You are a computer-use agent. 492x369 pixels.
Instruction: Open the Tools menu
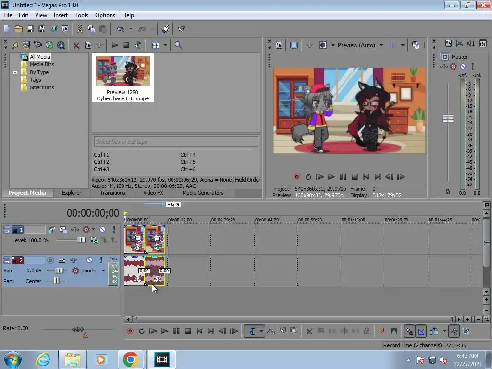click(x=81, y=15)
